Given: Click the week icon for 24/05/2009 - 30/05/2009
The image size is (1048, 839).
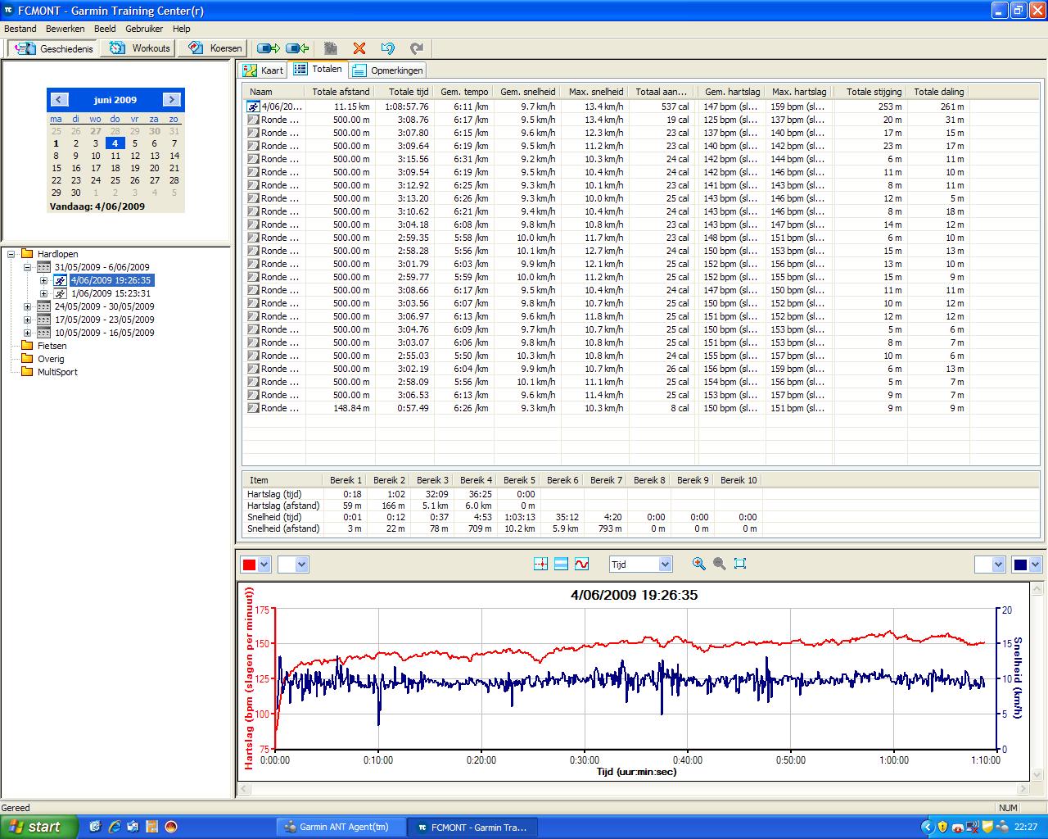Looking at the screenshot, I should coord(43,306).
